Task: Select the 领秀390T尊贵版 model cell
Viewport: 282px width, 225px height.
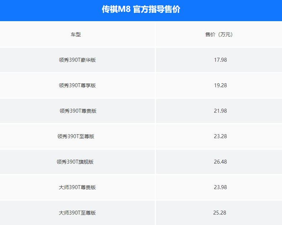Action: [78, 111]
